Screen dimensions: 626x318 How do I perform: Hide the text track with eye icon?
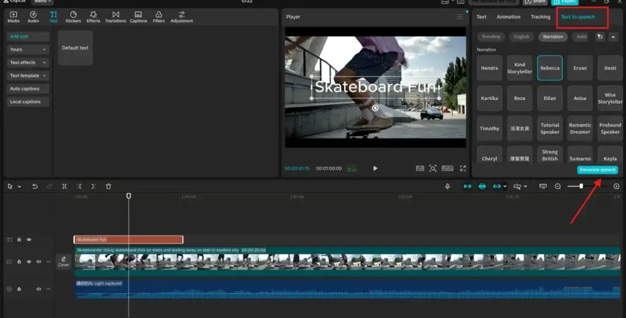(29, 240)
